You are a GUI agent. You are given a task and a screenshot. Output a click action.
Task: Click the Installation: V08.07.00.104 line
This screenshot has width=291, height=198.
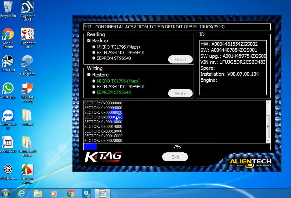229,74
